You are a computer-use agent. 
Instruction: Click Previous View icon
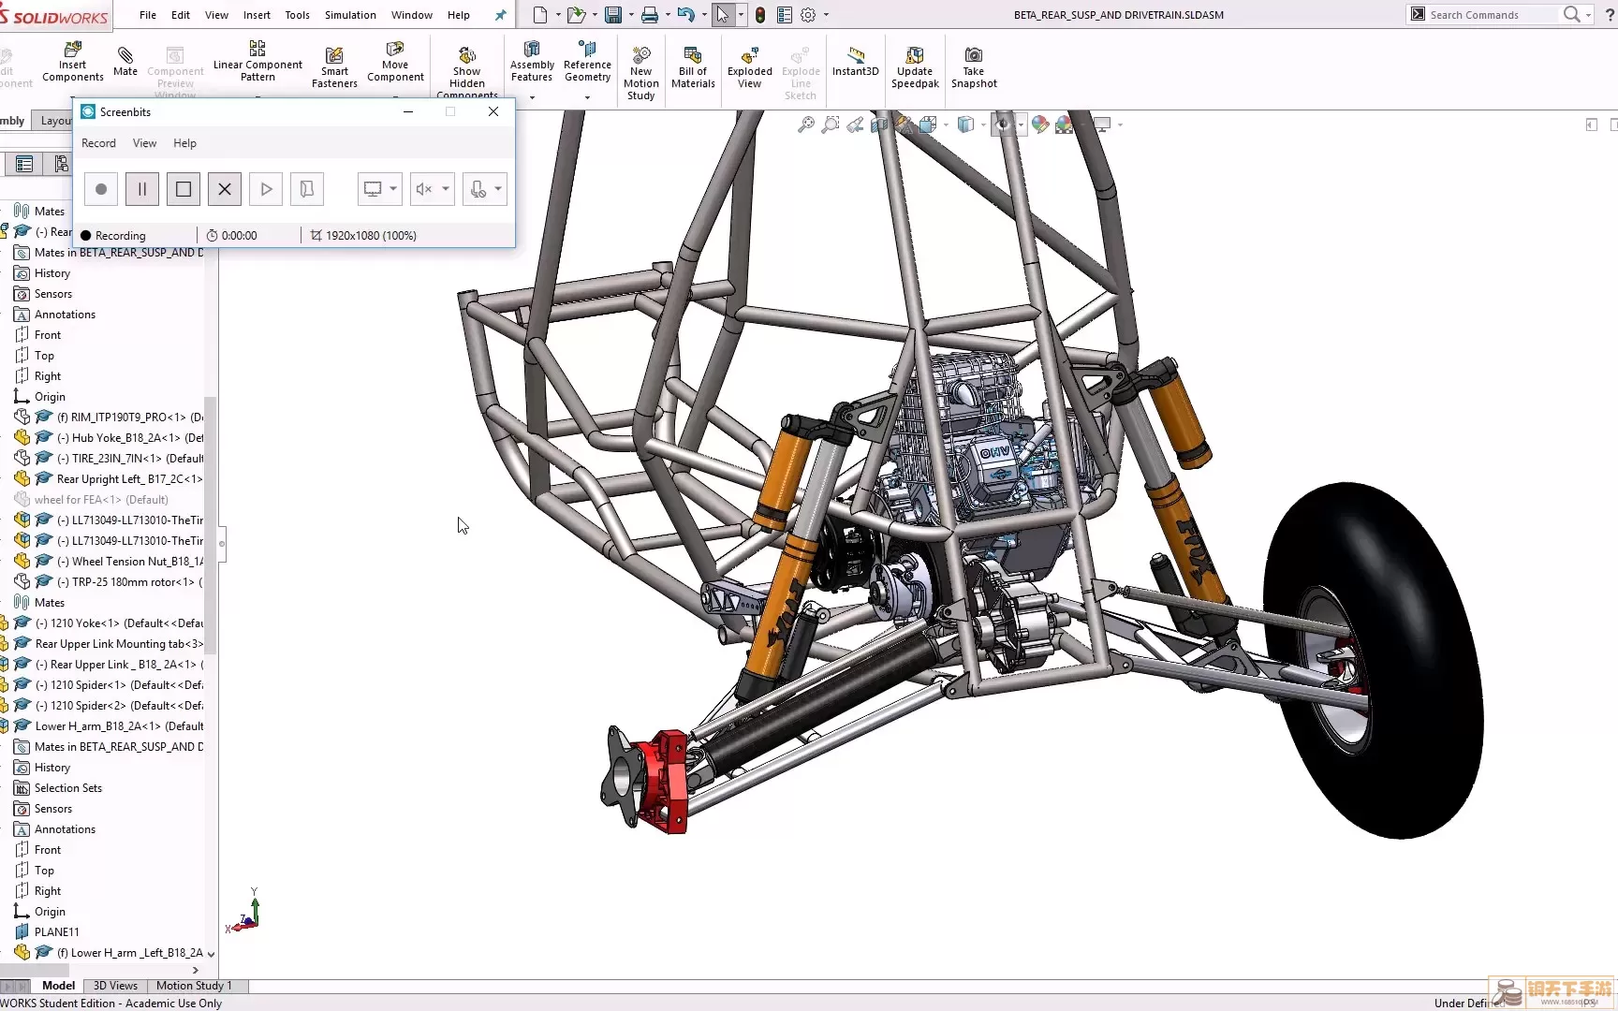[x=855, y=125]
